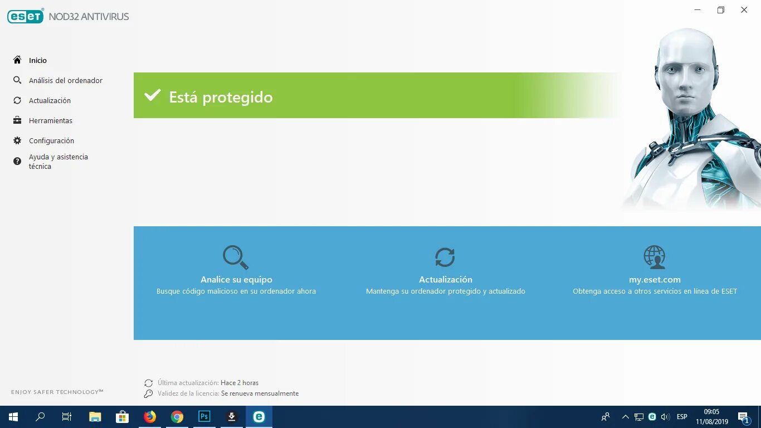
Task: Click the home icon beside Inicio
Action: (x=17, y=60)
